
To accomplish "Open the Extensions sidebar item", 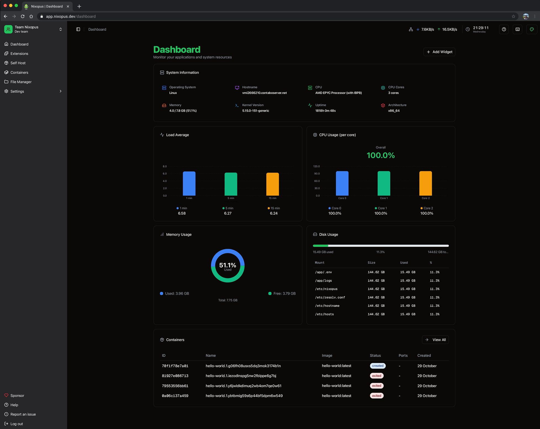I will click(19, 54).
